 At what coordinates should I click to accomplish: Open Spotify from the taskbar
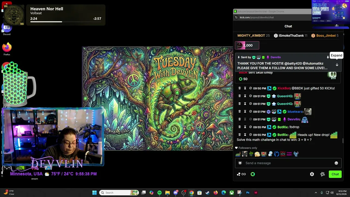coord(159,193)
